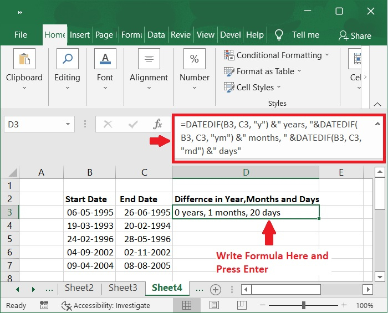Add a new sheet with plus icon
This screenshot has width=388, height=313.
216,289
